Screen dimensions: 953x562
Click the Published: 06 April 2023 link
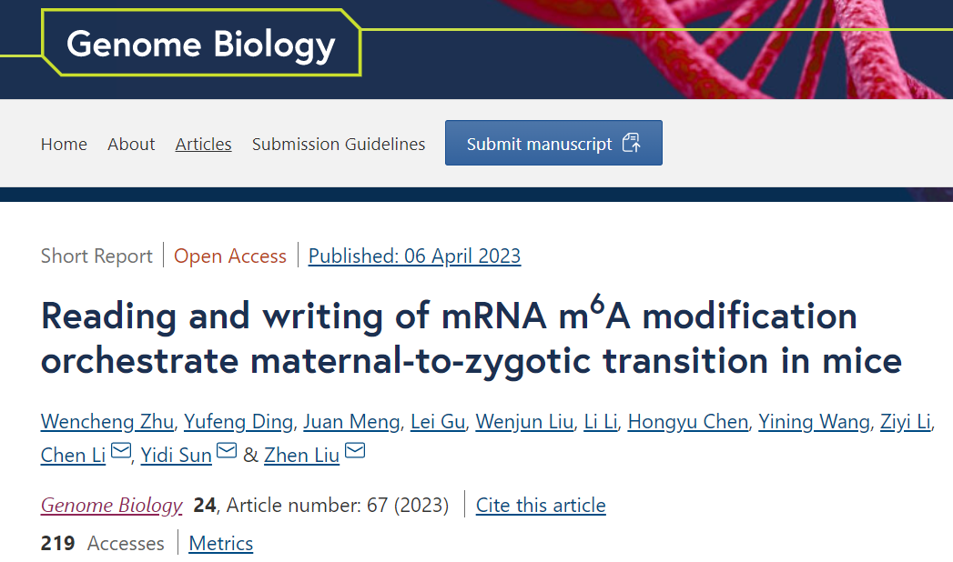point(414,256)
